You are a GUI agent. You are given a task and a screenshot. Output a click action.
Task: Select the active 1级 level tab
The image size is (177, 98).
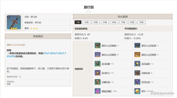click(78, 22)
